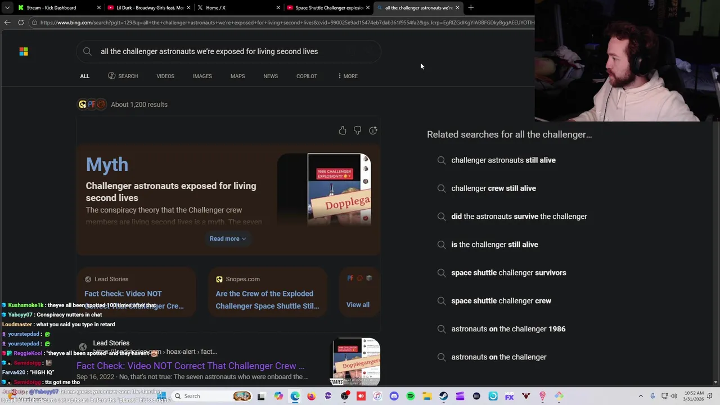
Task: Search space shuttle challenger crew
Action: (501, 301)
